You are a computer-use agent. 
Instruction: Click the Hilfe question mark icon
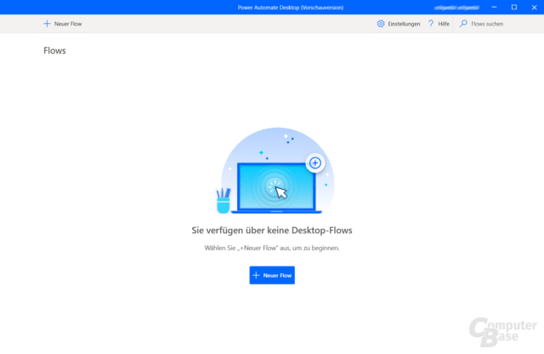click(431, 24)
